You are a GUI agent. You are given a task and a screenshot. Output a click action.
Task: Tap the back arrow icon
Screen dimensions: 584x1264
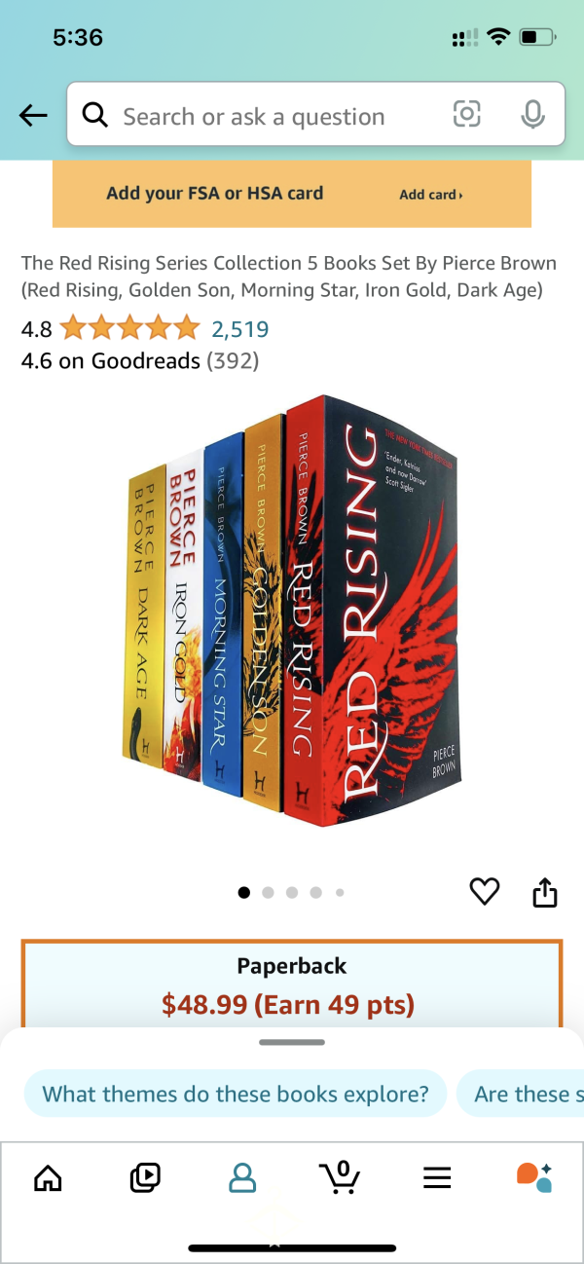33,116
